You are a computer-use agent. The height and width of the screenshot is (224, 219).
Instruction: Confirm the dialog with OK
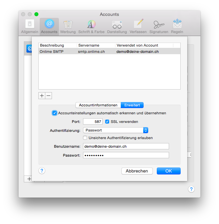pos(168,171)
